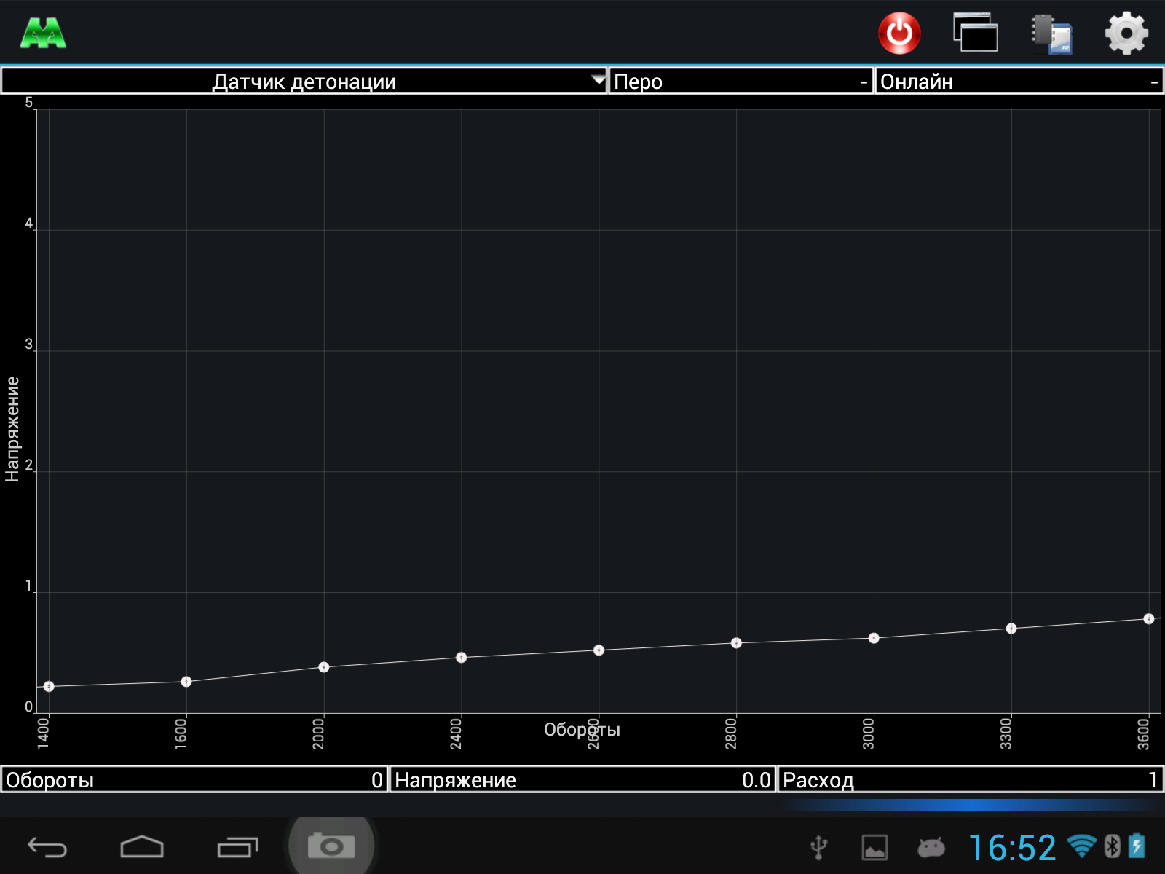Open the Онлайн mode selector

point(1019,82)
